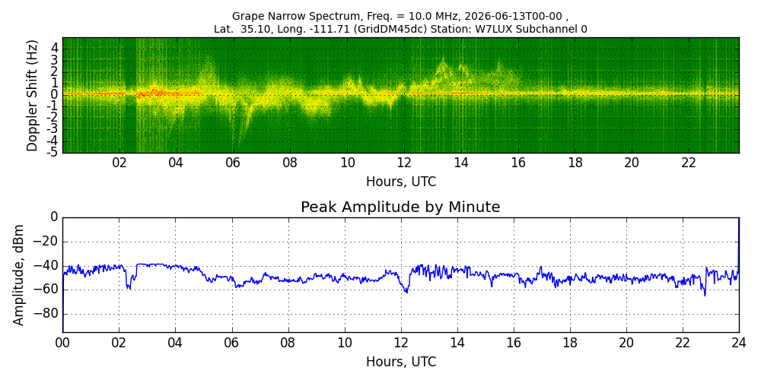Click the 14 hour tick below the spectrogram

(461, 163)
